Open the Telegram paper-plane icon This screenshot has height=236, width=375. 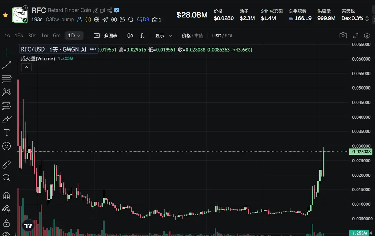click(105, 20)
